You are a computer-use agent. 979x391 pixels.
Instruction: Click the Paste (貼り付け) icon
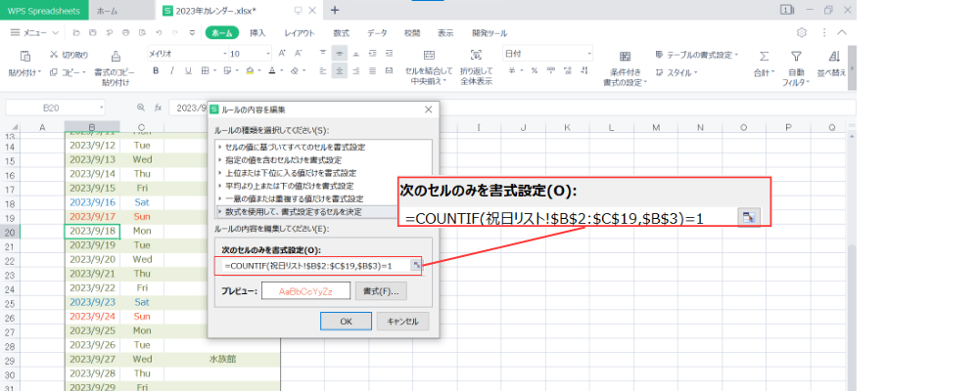click(25, 56)
